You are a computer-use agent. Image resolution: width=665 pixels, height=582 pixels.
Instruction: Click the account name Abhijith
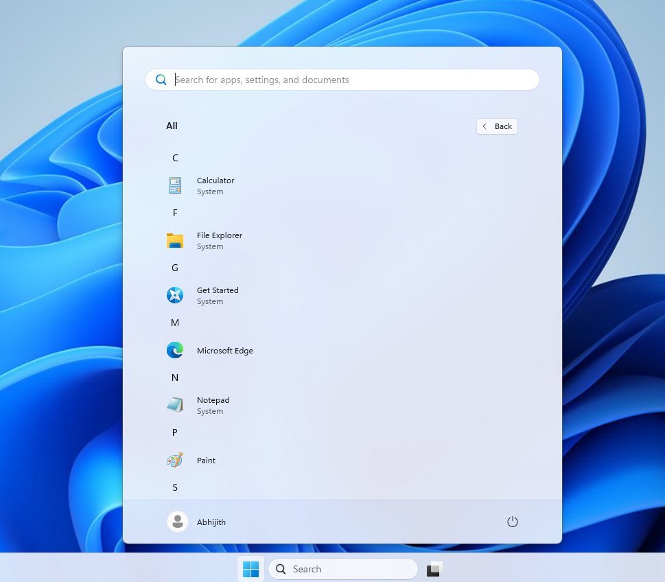click(x=211, y=522)
